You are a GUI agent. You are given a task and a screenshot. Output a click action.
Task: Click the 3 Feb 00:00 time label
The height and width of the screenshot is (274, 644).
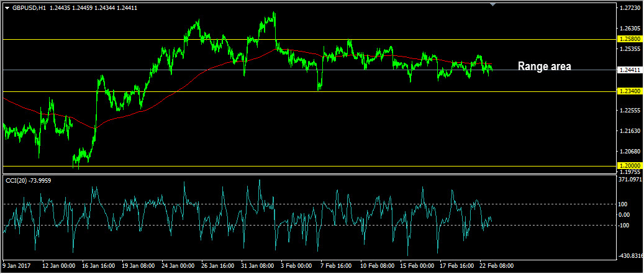[297, 266]
